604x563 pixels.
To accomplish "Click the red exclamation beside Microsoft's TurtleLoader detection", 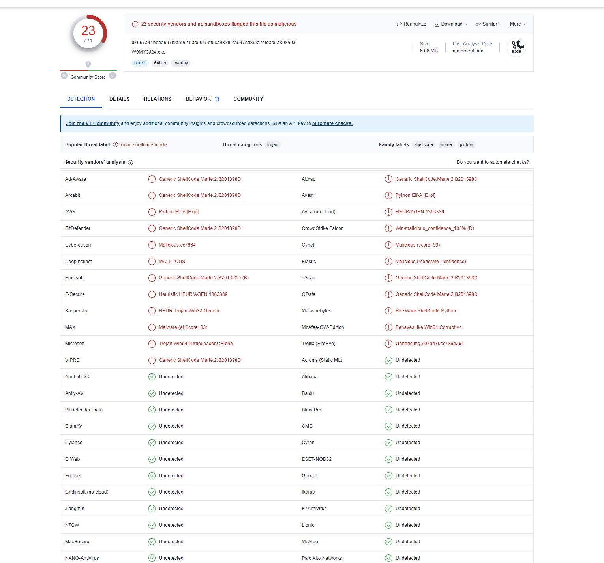I will [152, 344].
